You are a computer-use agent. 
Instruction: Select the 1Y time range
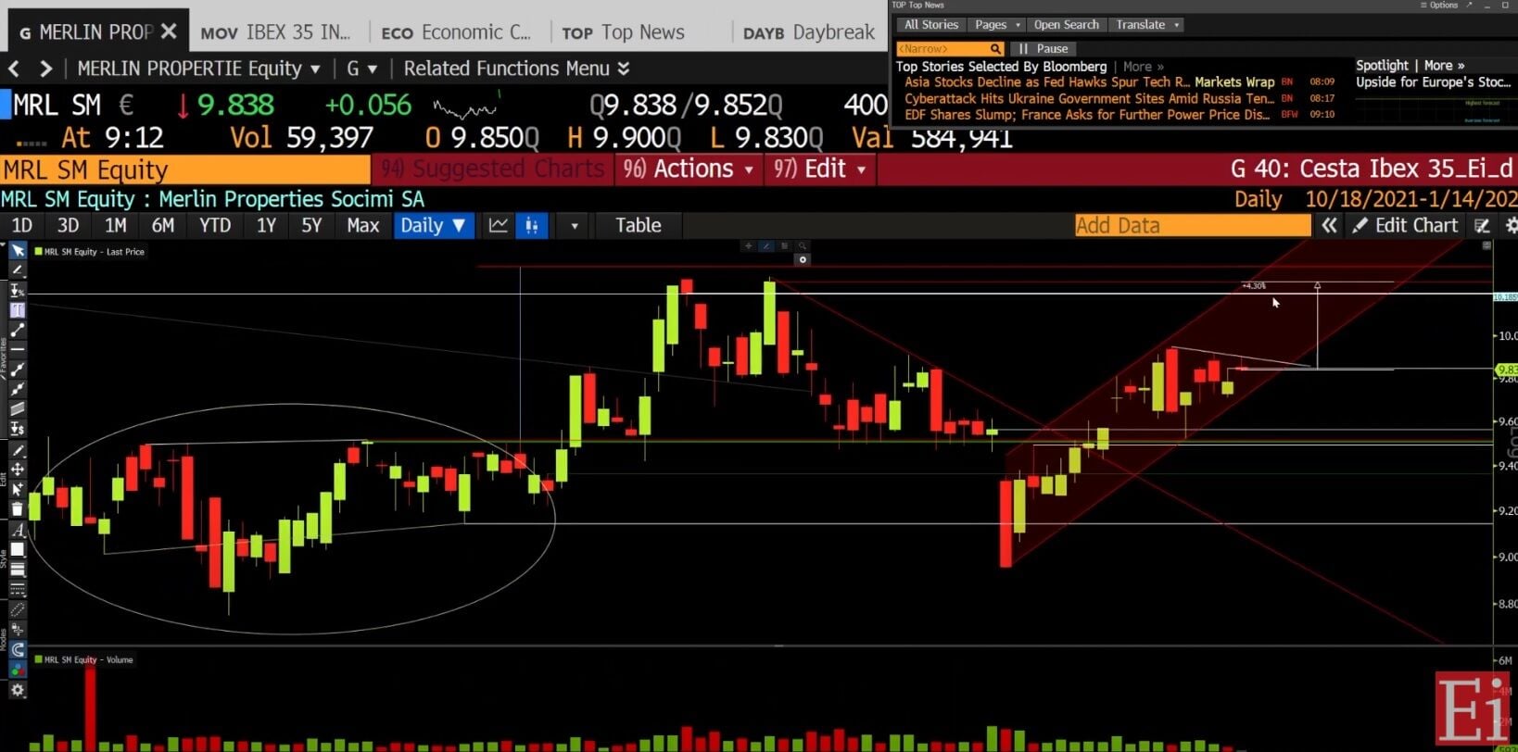pyautogui.click(x=266, y=225)
